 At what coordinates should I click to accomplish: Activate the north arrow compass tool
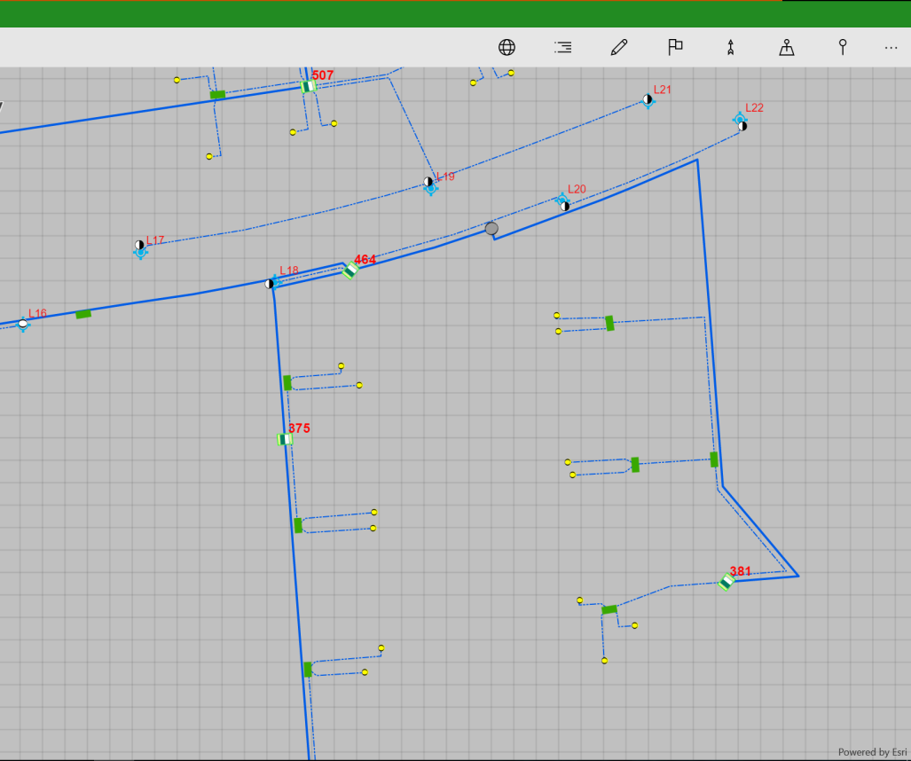(730, 47)
